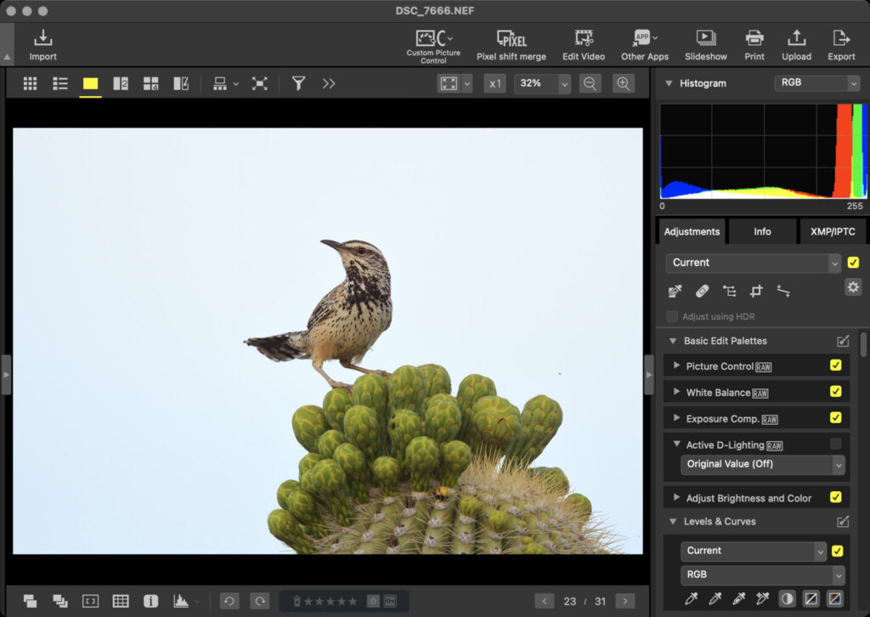Uncheck the White Balance adjustment checkbox
This screenshot has height=617, width=870.
[836, 392]
